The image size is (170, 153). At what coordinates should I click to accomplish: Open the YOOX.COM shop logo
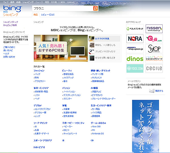tap(135, 68)
